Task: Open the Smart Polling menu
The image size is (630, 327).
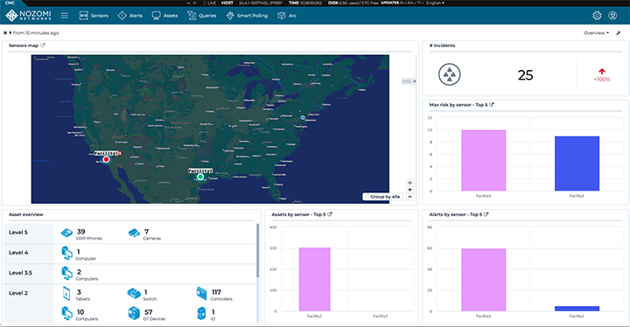Action: [247, 16]
